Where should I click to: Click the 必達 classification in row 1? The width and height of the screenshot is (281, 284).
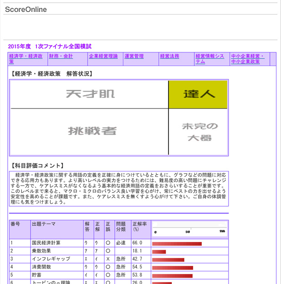[x=121, y=243]
